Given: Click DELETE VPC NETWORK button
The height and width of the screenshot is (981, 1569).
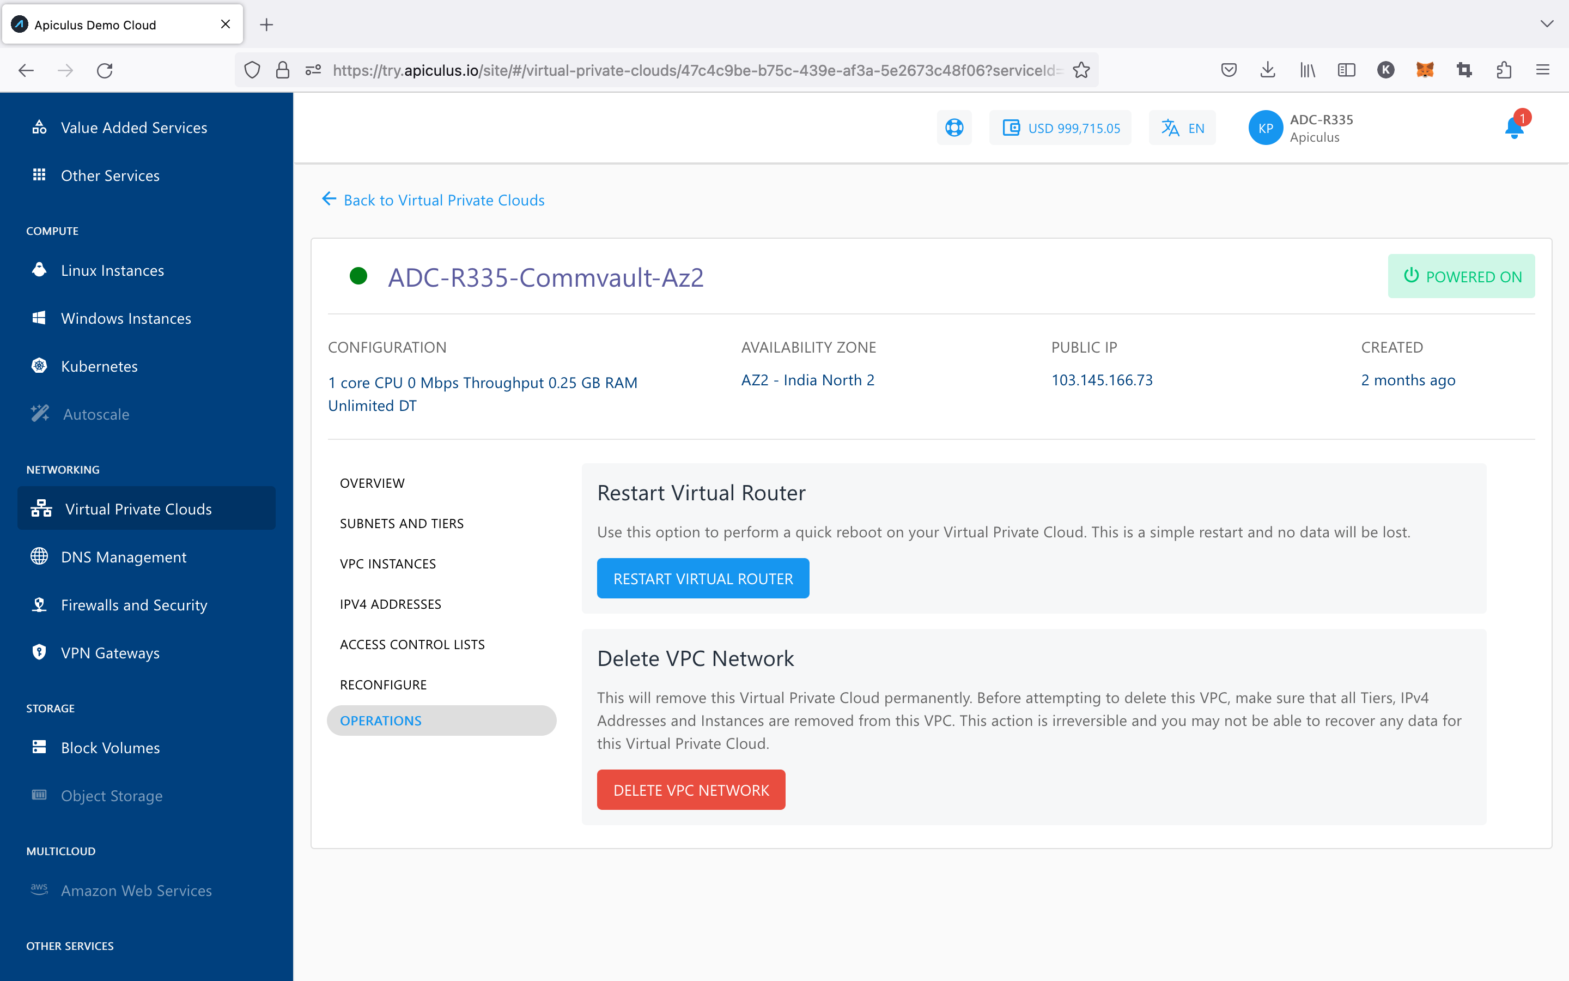Looking at the screenshot, I should [x=690, y=789].
